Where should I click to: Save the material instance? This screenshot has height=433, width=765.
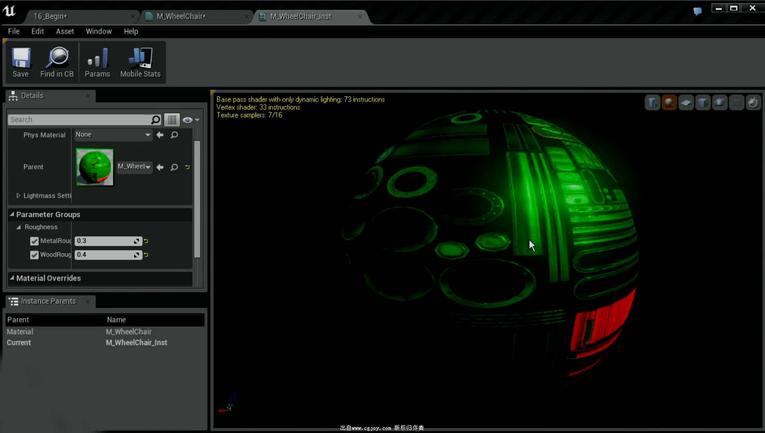(21, 62)
